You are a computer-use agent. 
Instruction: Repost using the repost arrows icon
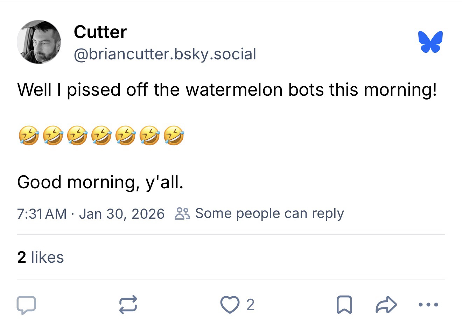[128, 305]
